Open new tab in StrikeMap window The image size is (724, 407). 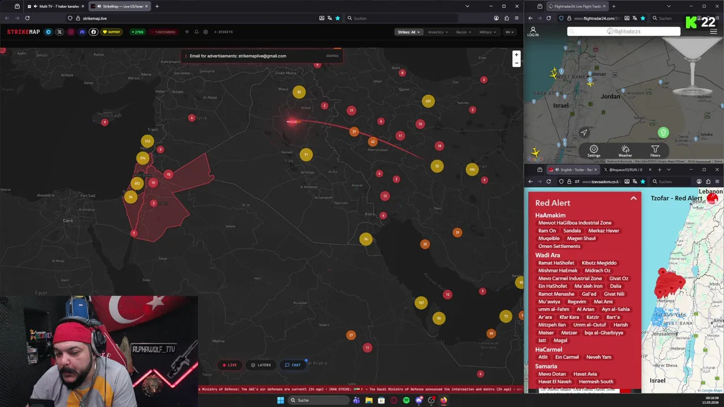tap(157, 6)
